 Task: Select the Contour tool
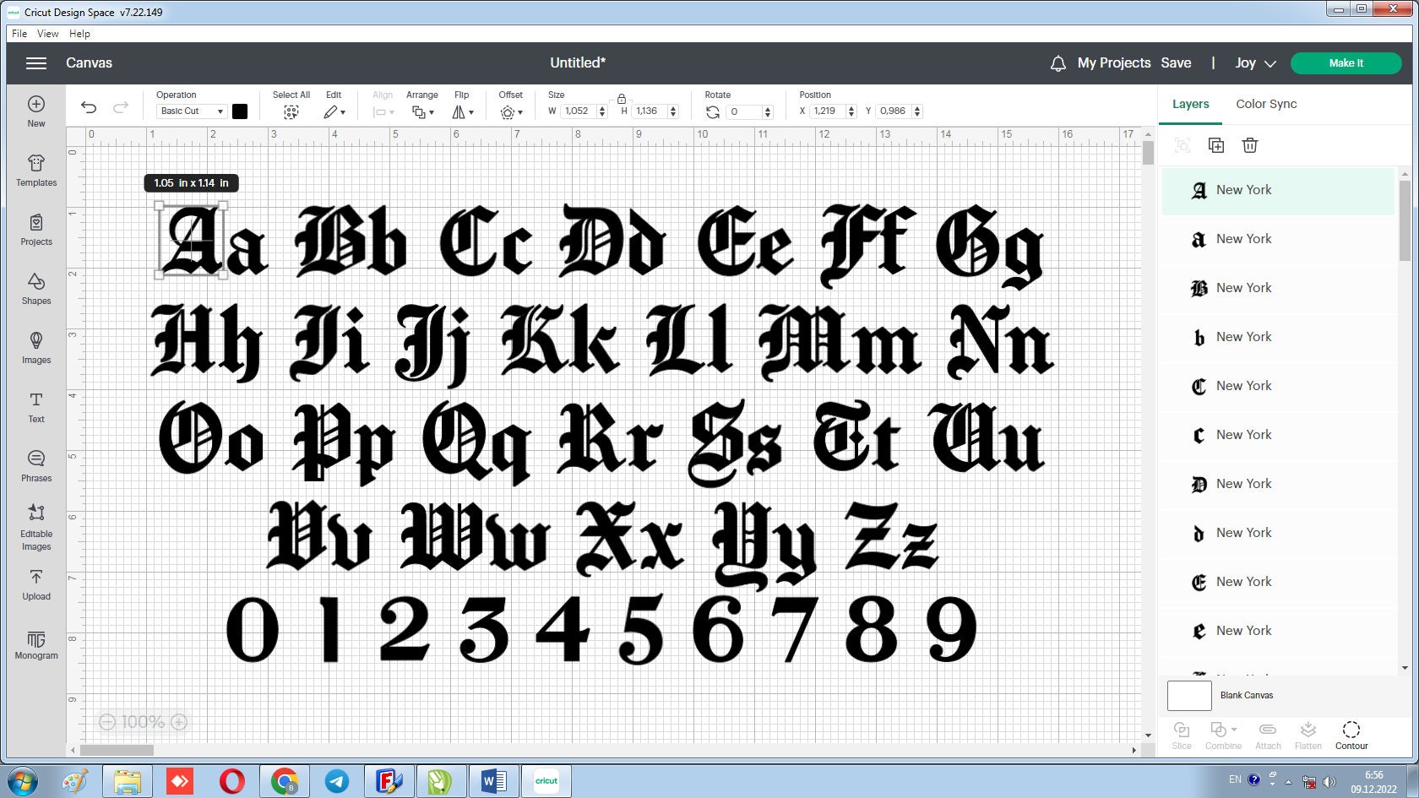click(x=1351, y=733)
